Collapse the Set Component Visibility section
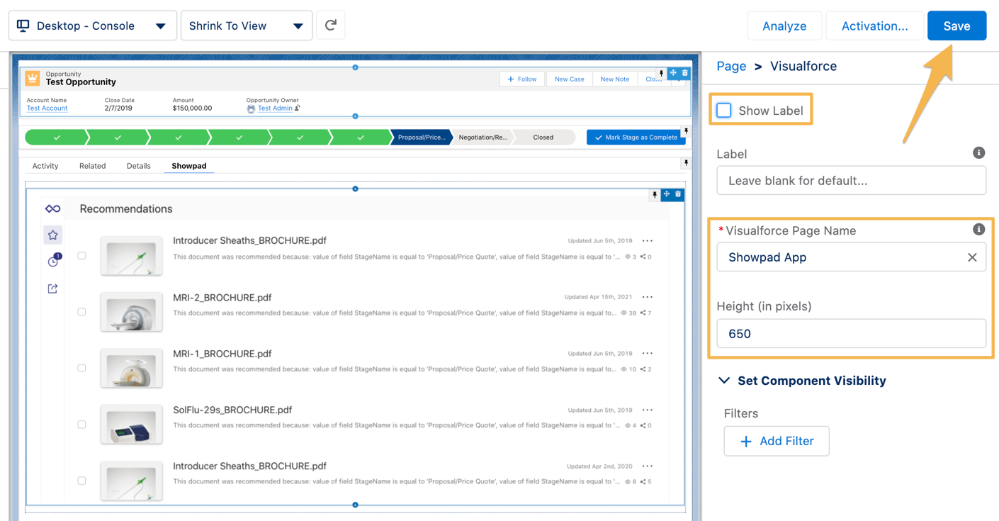This screenshot has width=999, height=521. tap(724, 381)
